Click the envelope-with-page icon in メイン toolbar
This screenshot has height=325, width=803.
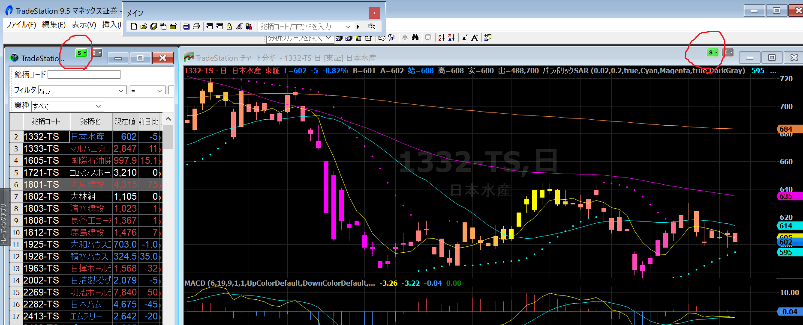[x=163, y=27]
